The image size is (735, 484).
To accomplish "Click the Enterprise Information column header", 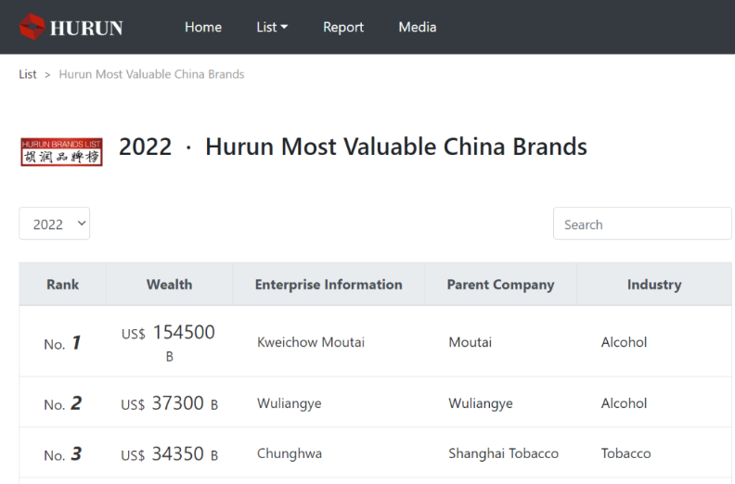I will [329, 285].
